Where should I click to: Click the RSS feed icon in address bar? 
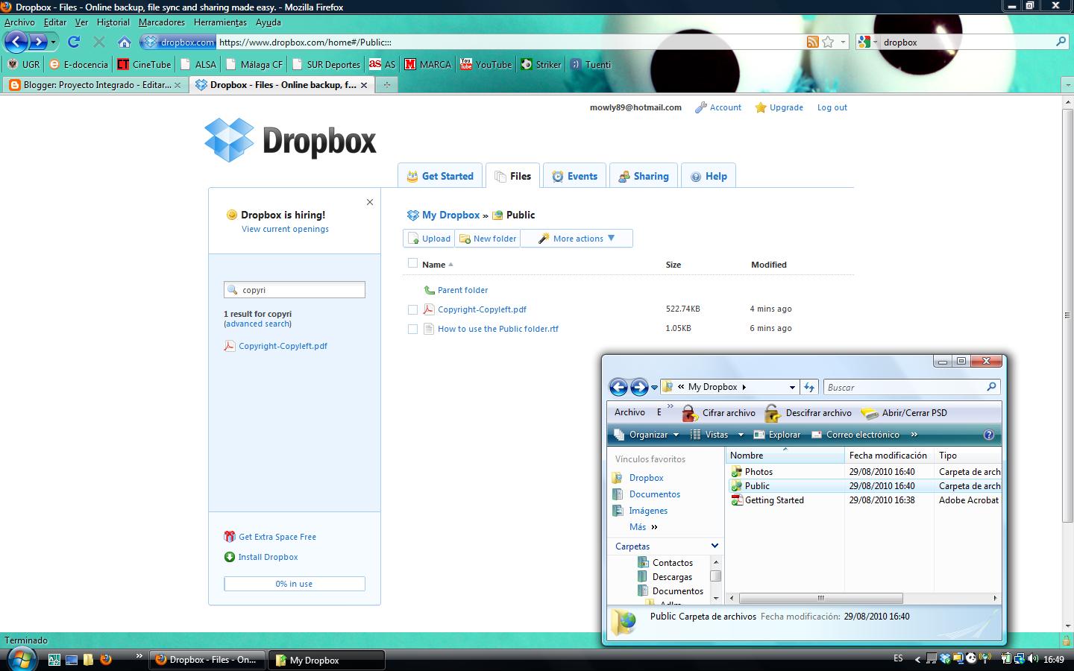pos(812,42)
